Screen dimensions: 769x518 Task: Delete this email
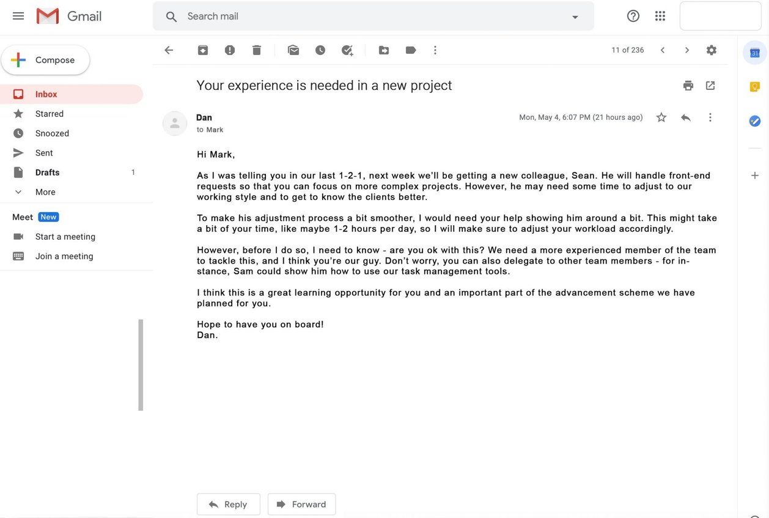[256, 50]
